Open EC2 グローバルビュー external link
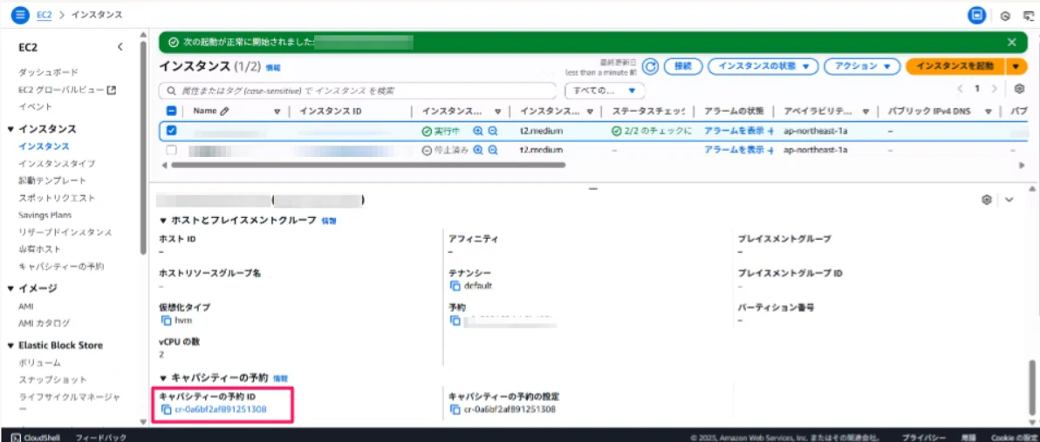 point(68,90)
